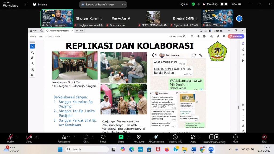Show next participants with blue arrow
The width and height of the screenshot is (274, 154).
pyautogui.click(x=239, y=18)
